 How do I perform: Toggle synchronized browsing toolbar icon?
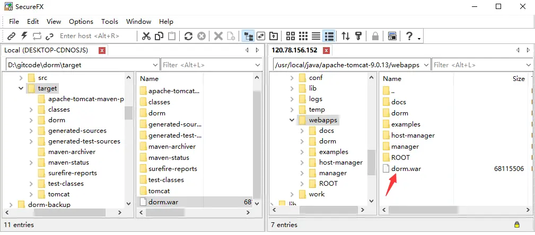pyautogui.click(x=261, y=36)
